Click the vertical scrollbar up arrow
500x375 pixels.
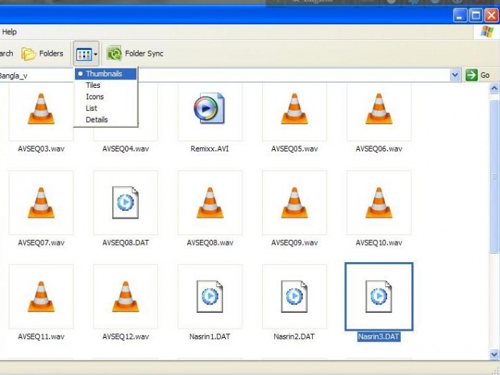click(494, 88)
